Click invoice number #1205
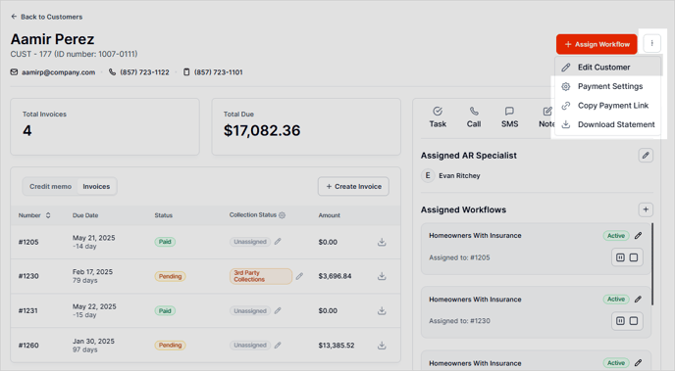This screenshot has height=371, width=675. (28, 242)
